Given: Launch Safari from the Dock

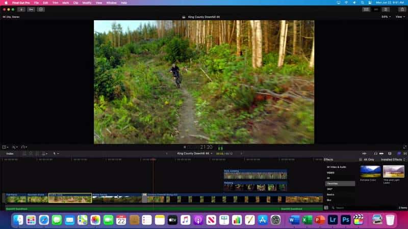Looking at the screenshot, I should (44, 220).
